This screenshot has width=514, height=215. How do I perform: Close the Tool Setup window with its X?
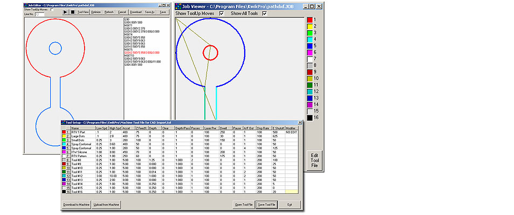[x=300, y=122]
